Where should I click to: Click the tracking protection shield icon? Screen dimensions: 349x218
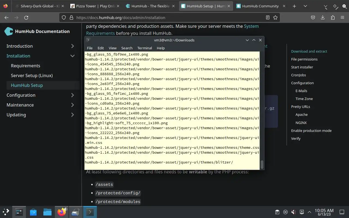pos(64,17)
